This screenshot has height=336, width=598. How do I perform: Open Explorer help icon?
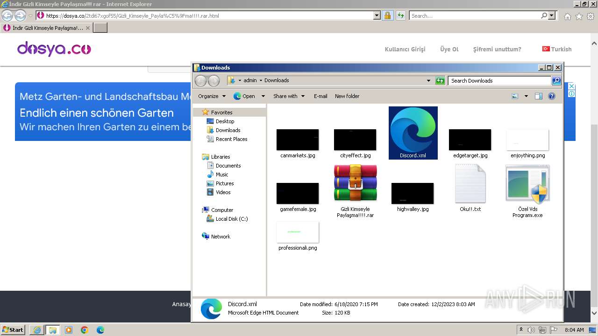point(552,96)
